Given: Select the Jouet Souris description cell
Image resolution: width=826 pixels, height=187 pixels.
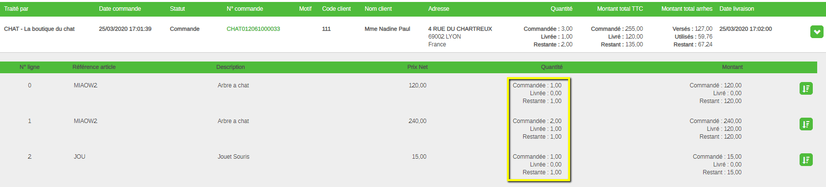Looking at the screenshot, I should pyautogui.click(x=233, y=157).
